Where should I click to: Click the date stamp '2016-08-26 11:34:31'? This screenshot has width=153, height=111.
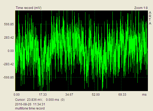click(x=30, y=104)
